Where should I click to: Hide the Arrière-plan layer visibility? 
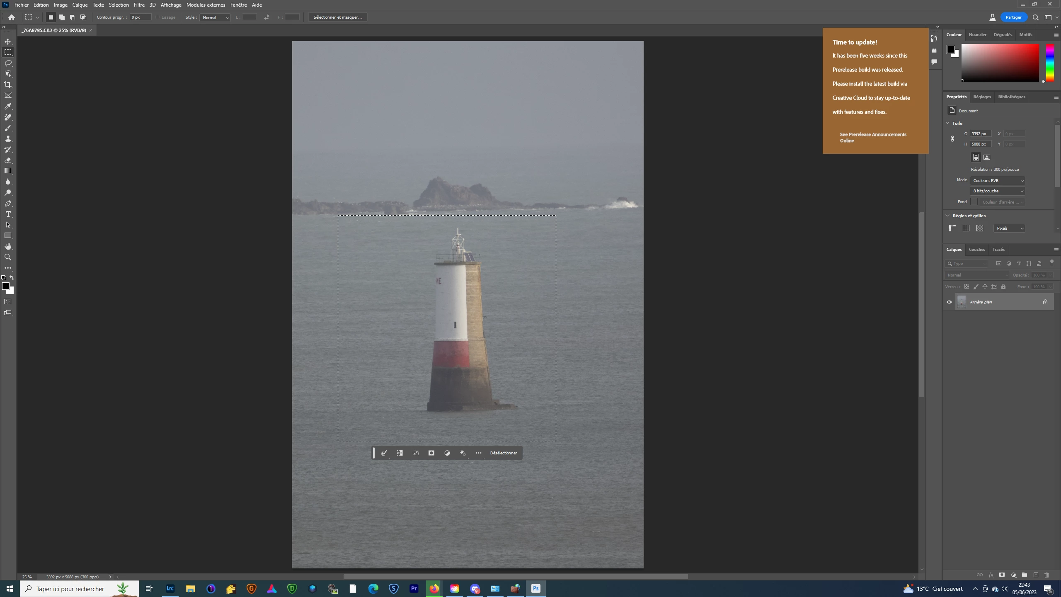(x=949, y=302)
